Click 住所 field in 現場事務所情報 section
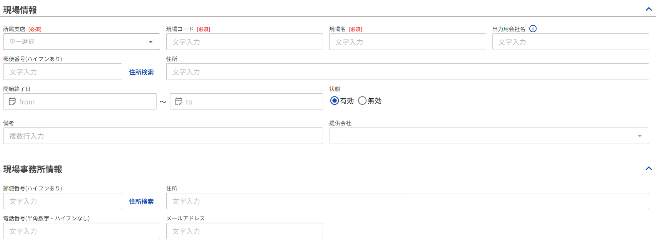Image resolution: width=656 pixels, height=248 pixels. [x=407, y=201]
